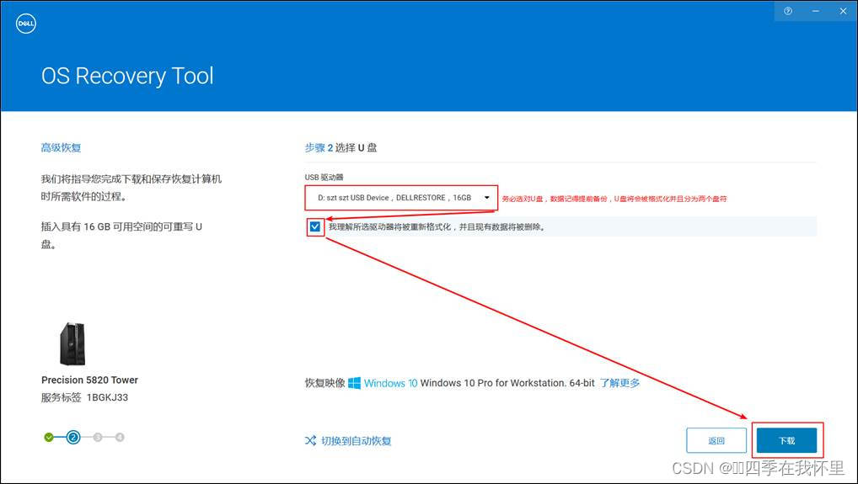
Task: Uncheck the reformat acknowledgement checkbox
Action: 314,226
